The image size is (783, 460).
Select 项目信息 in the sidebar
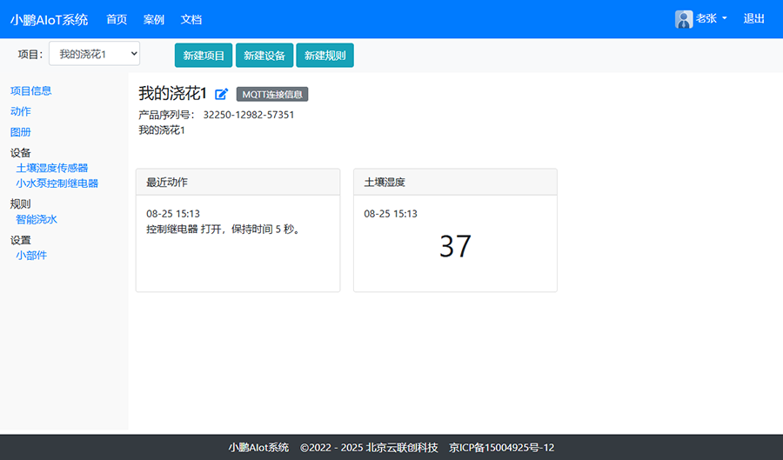[x=30, y=90]
